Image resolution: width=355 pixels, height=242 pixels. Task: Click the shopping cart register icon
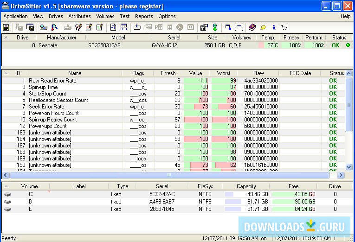pyautogui.click(x=284, y=27)
